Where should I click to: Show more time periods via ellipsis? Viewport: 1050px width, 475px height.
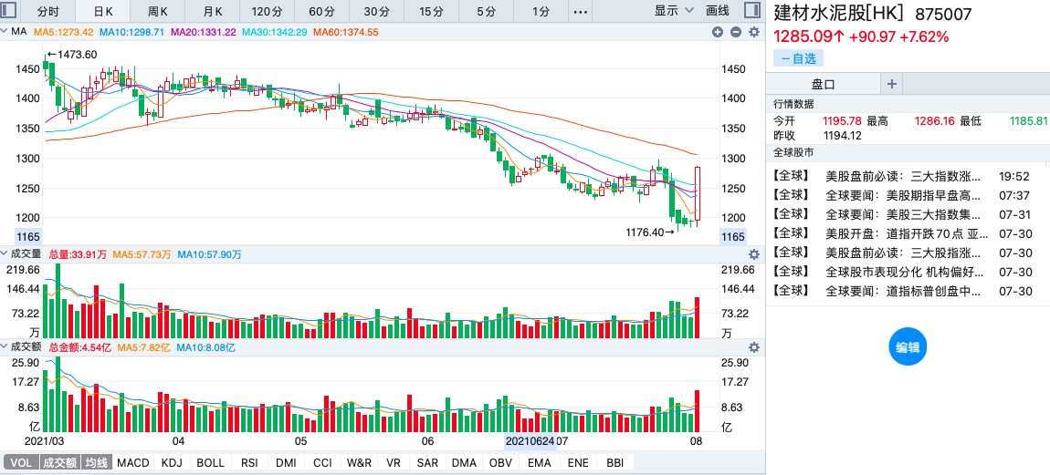pos(581,11)
